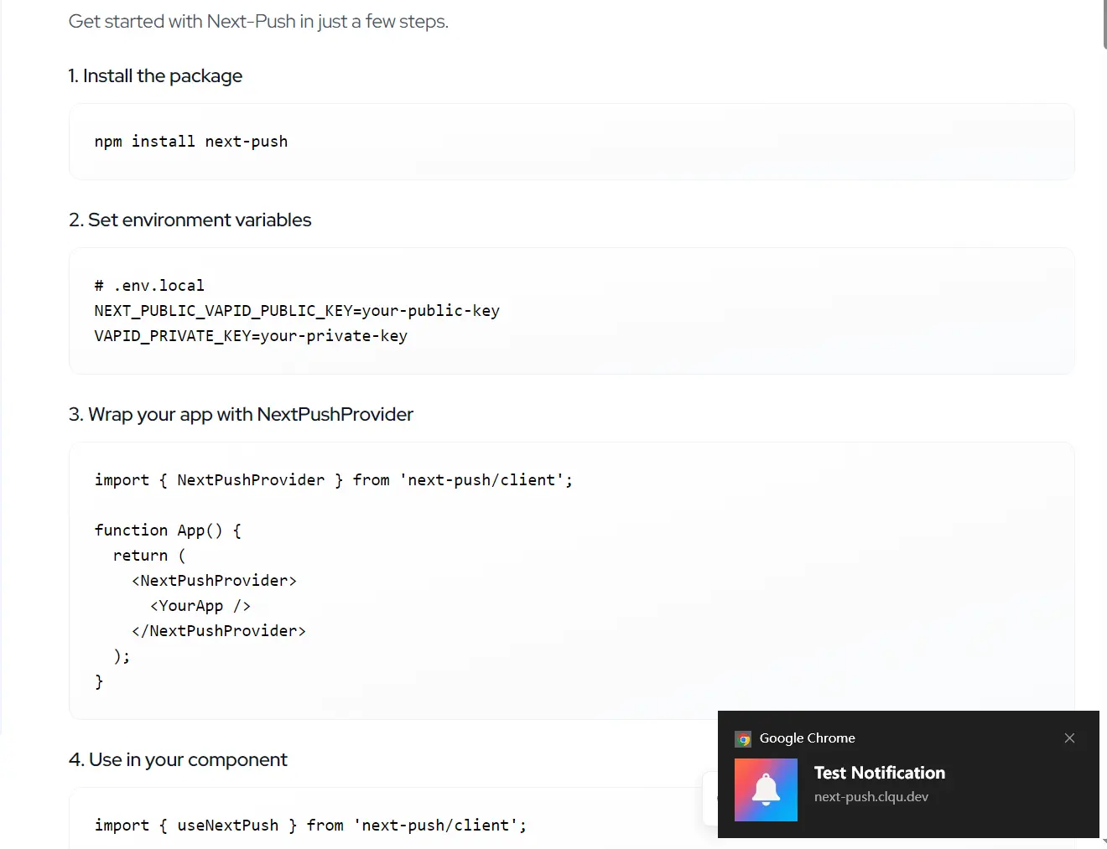Viewport: 1107px width, 849px height.
Task: Click the scrollbar down arrow
Action: pyautogui.click(x=1104, y=841)
